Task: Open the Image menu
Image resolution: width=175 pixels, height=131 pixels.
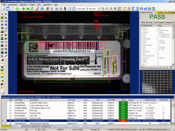Action: [32, 5]
